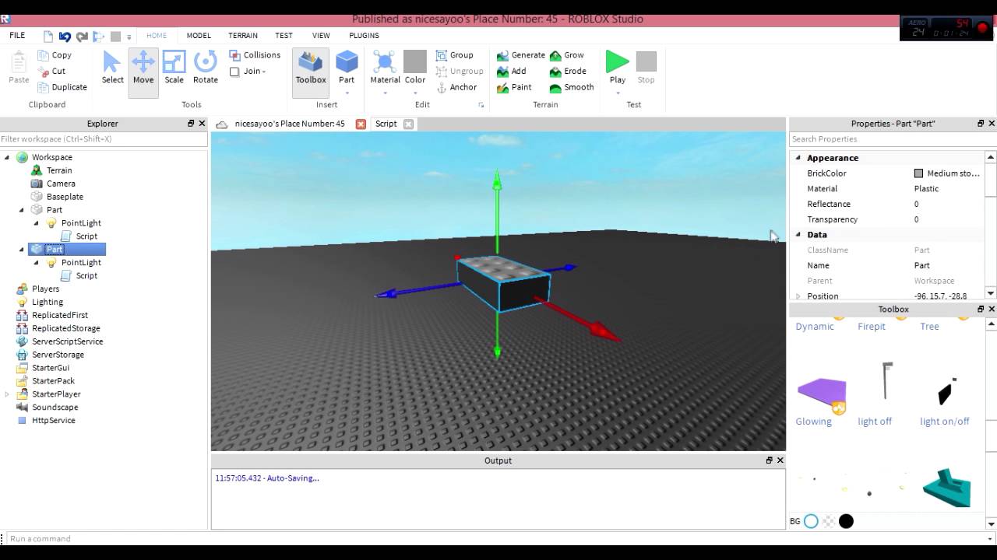Click the Filter workspace search box

(x=104, y=139)
